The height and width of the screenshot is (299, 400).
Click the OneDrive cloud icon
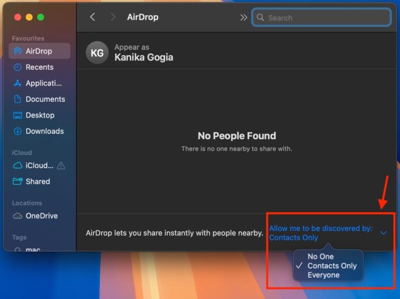tap(17, 216)
